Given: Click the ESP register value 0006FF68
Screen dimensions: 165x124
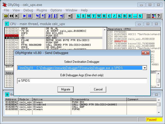Looking at the screenshot, I should coord(120,41).
